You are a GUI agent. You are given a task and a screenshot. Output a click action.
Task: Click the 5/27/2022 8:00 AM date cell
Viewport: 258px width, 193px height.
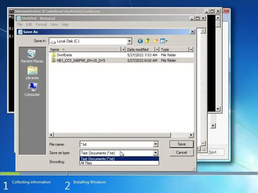142,60
